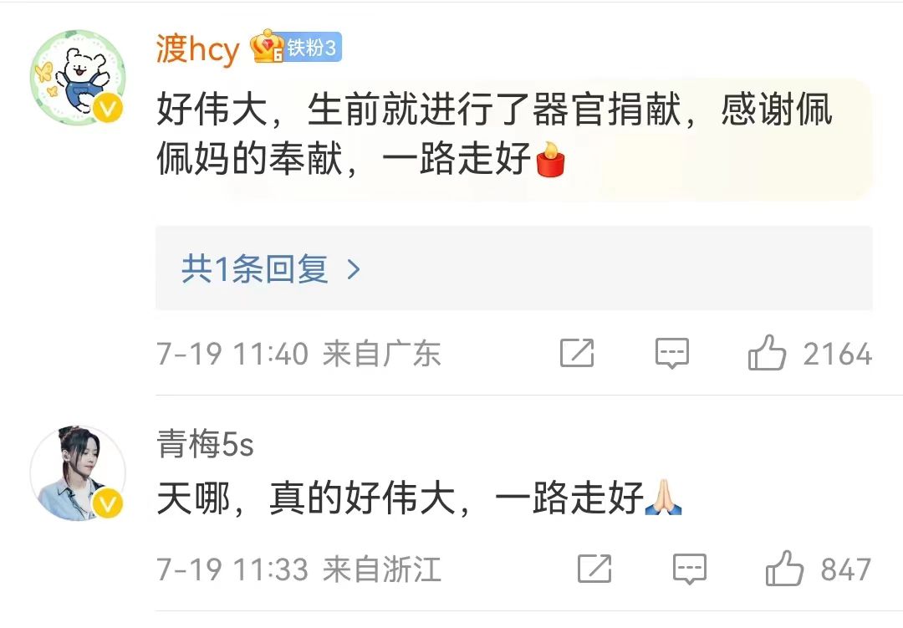
Task: Tap the comment text beginning 天哪
Action: 419,498
